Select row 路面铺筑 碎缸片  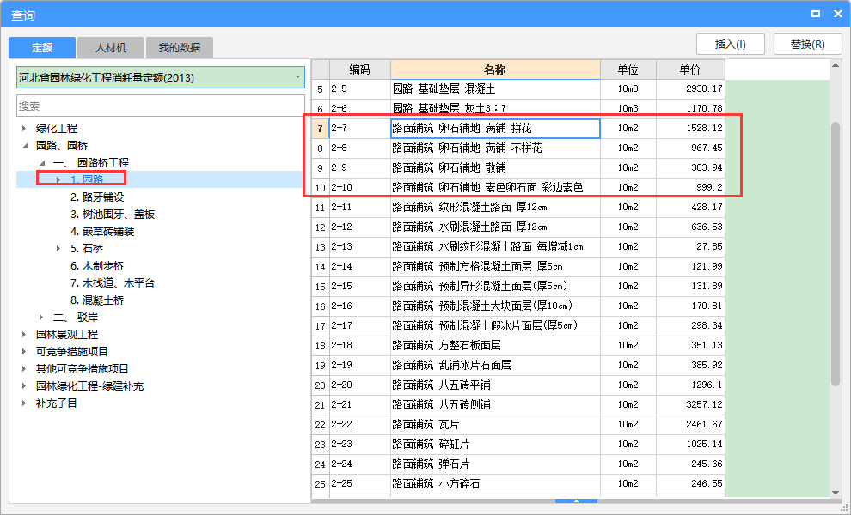[x=518, y=444]
